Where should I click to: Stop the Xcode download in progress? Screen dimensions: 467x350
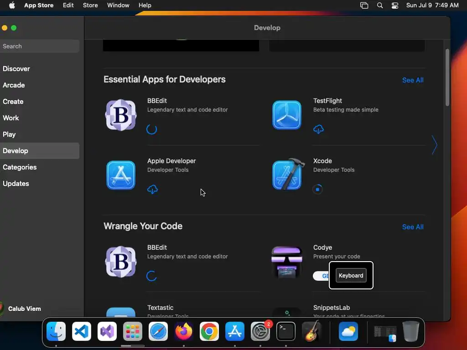pyautogui.click(x=317, y=189)
